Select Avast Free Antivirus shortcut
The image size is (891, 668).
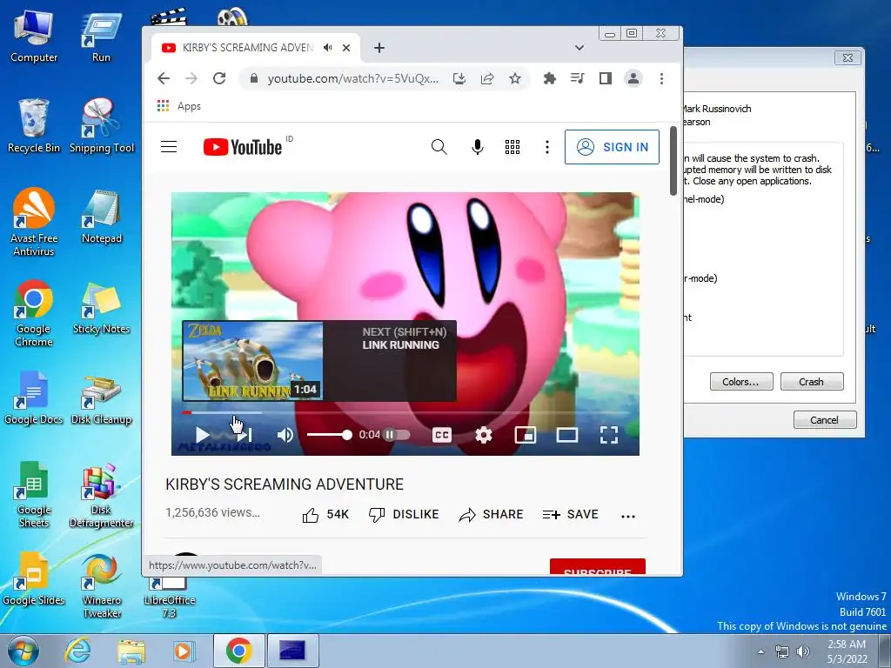34,222
